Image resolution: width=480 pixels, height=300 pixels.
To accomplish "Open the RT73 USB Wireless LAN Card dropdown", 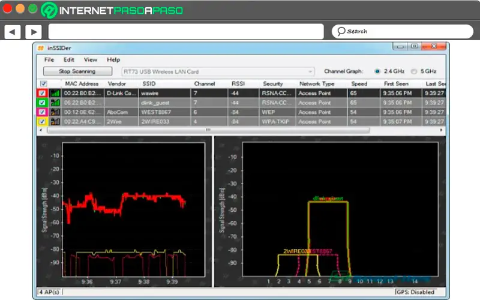I will click(218, 71).
